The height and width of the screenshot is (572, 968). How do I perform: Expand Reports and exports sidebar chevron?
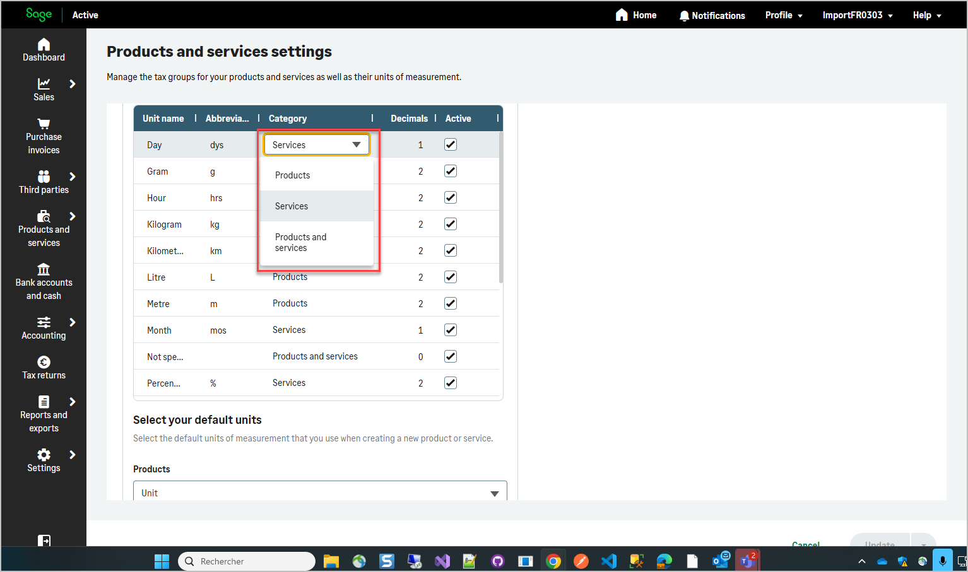pyautogui.click(x=73, y=402)
